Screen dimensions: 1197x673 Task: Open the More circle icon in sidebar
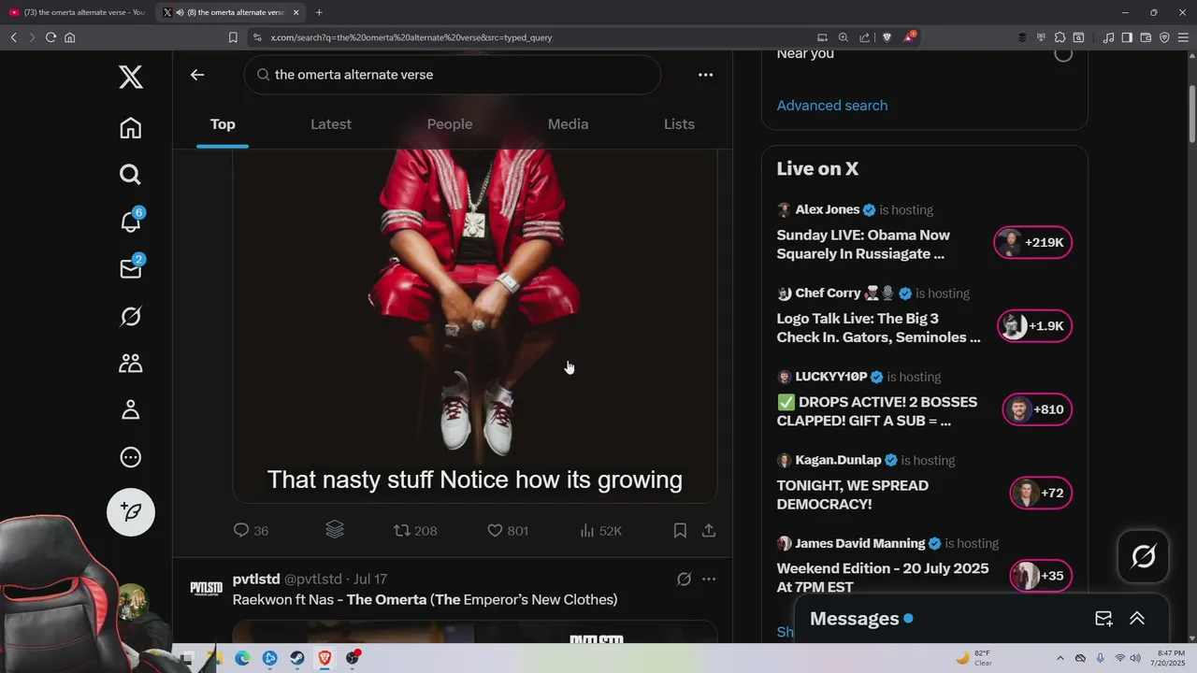(x=131, y=457)
